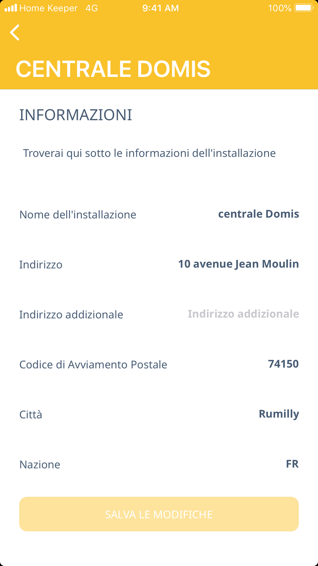Tap the 'Codice di Avviamento Postale' label
Viewport: 318px width, 566px height.
[x=93, y=365]
